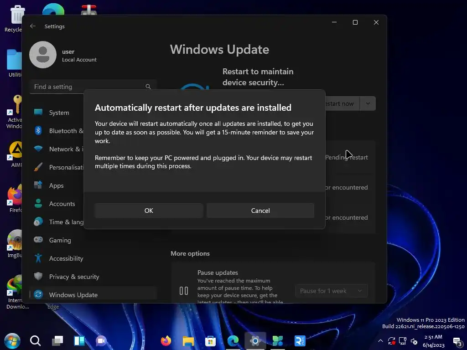This screenshot has height=350, width=467.
Task: Open the Gaming settings category
Action: 60,240
